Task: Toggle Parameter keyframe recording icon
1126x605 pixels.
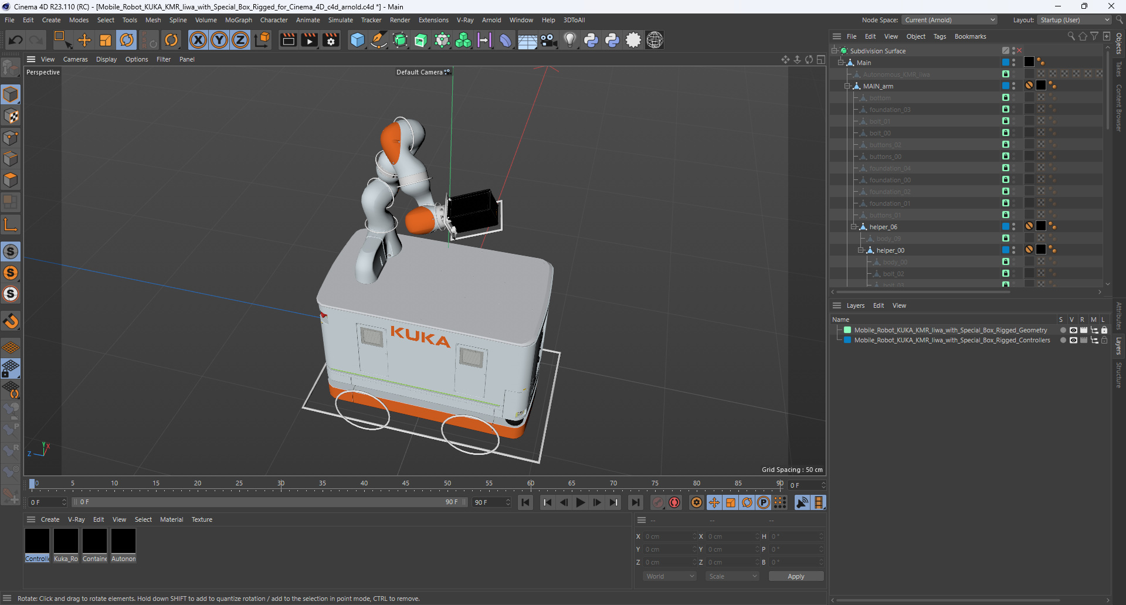Action: pos(764,502)
